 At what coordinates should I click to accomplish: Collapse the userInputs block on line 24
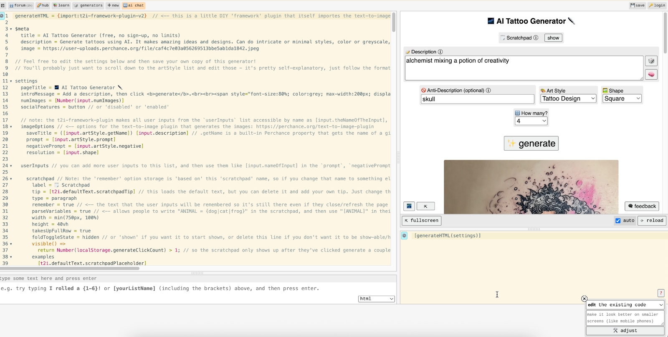click(11, 166)
